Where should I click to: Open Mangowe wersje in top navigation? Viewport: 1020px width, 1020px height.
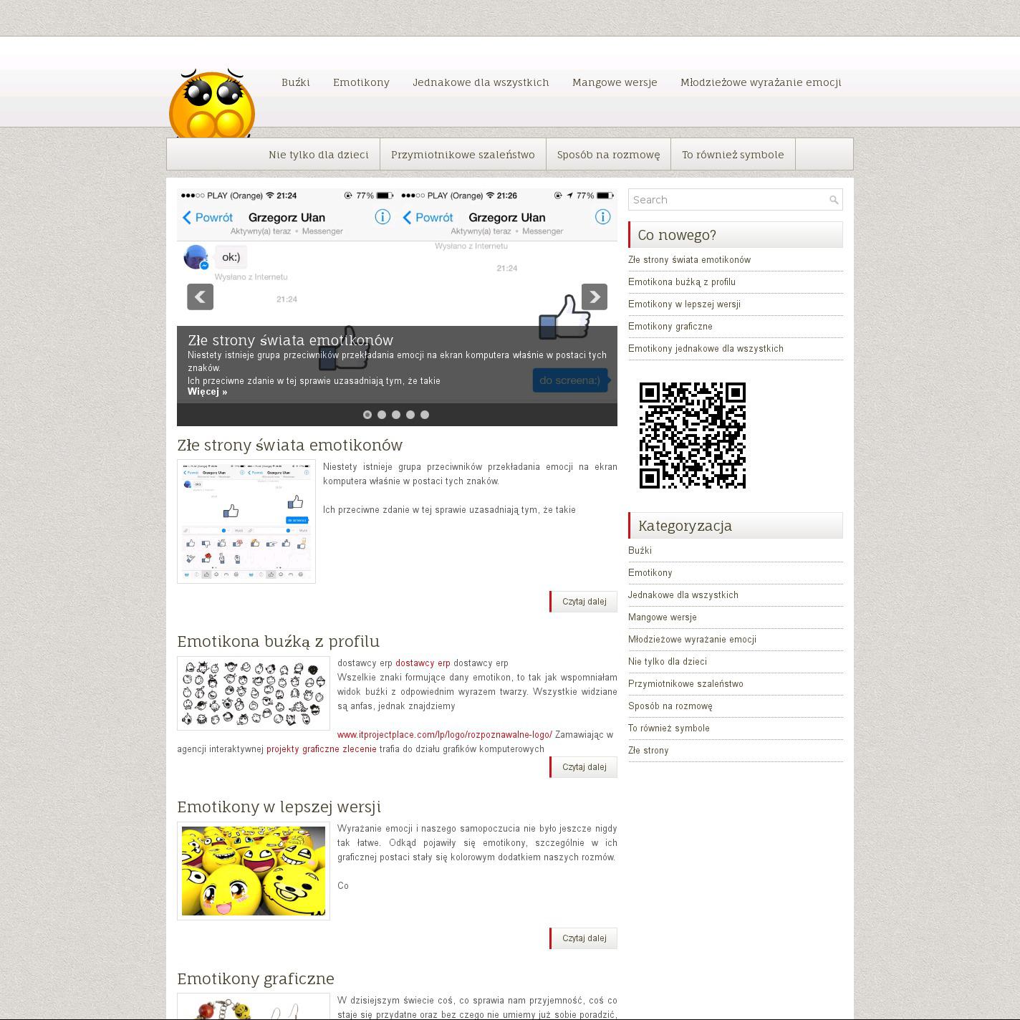click(x=614, y=82)
